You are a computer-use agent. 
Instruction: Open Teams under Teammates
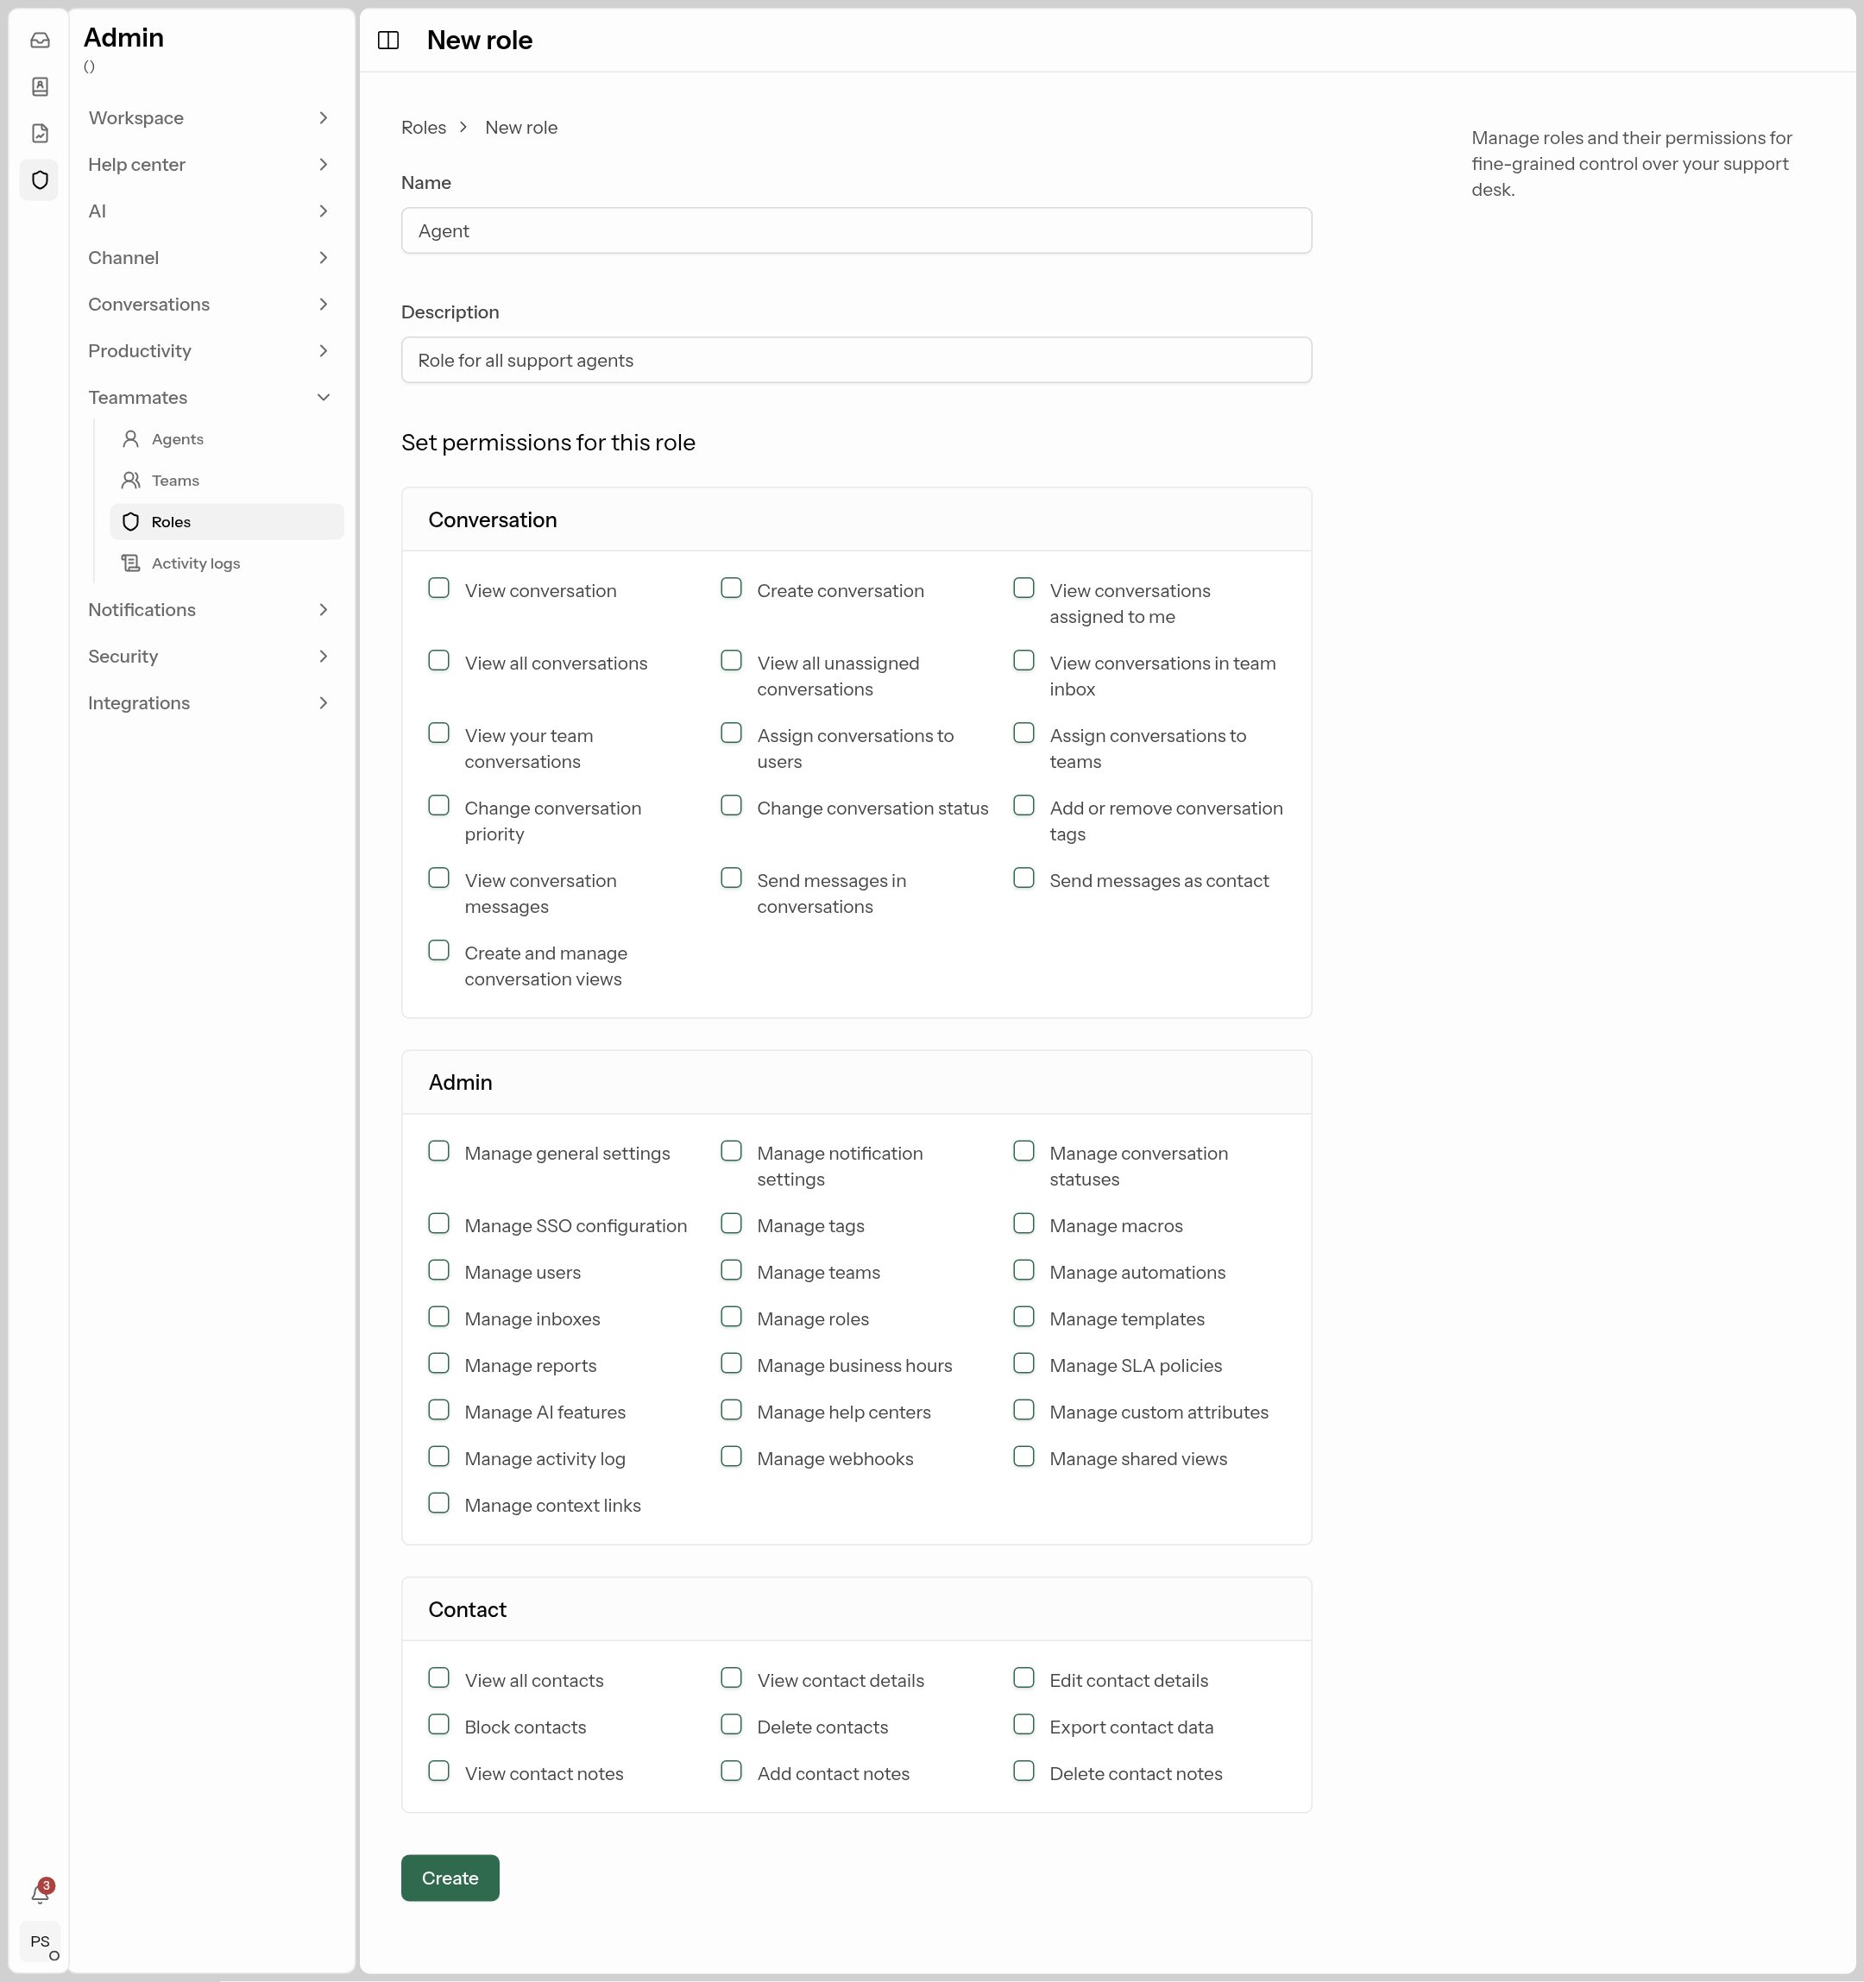(x=226, y=481)
